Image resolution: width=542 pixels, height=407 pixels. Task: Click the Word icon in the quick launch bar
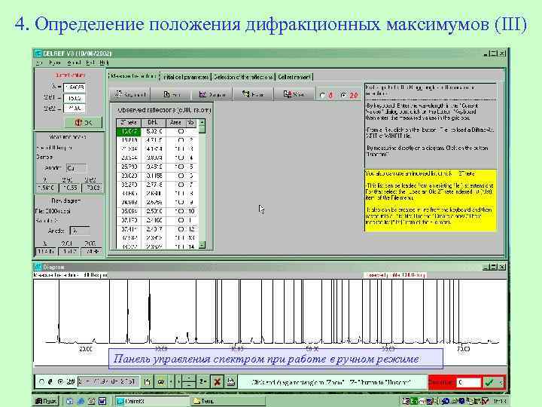point(102,401)
